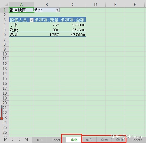The height and width of the screenshot is (143, 146).
Task: Click the cell with value 767
Action: point(47,25)
